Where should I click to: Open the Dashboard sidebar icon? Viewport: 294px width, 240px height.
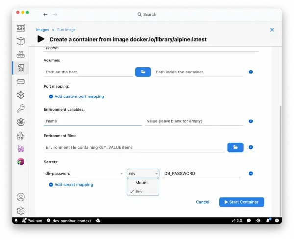pyautogui.click(x=21, y=28)
